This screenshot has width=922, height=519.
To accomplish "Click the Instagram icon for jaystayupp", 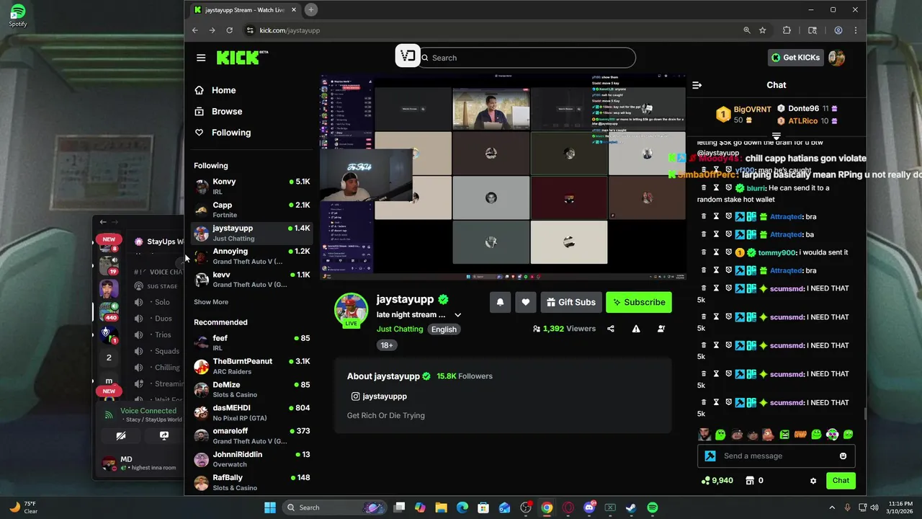I will 355,396.
